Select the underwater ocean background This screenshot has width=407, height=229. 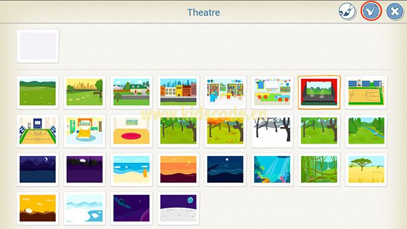(x=272, y=170)
